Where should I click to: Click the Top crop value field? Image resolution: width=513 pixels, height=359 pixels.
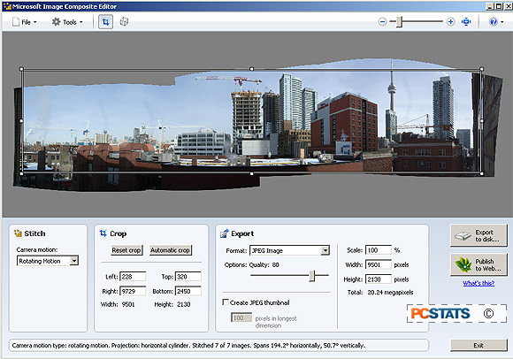click(x=188, y=277)
